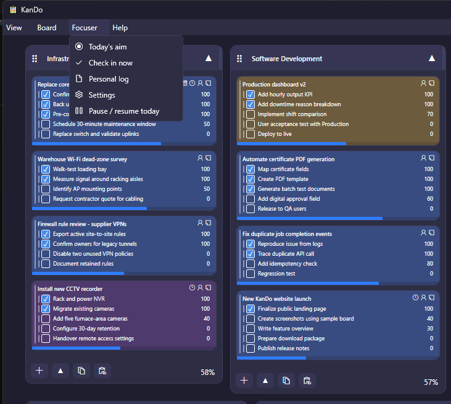Select Pause / resume today
This screenshot has height=404, width=451.
[126, 111]
